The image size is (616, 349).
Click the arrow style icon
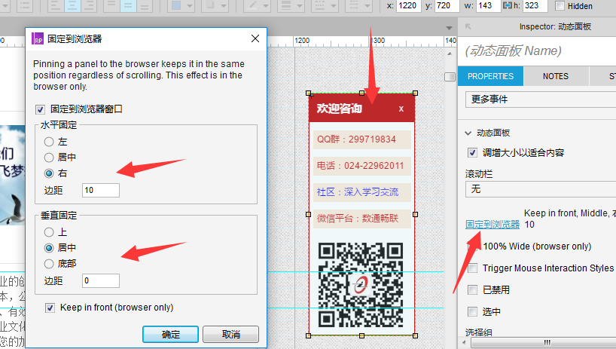coord(354,5)
